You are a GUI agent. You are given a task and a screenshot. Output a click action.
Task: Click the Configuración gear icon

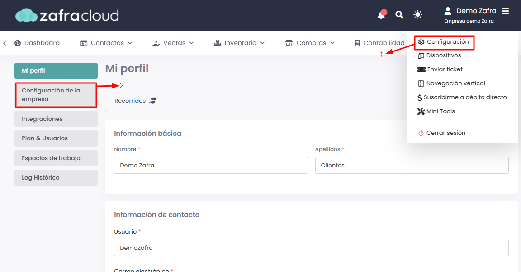click(x=421, y=42)
